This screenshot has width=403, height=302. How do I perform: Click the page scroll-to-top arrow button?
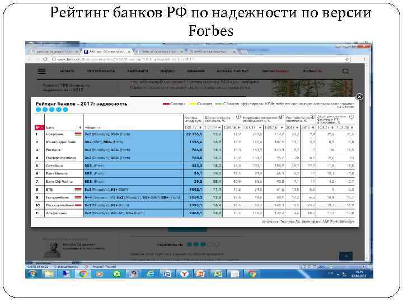pyautogui.click(x=346, y=256)
